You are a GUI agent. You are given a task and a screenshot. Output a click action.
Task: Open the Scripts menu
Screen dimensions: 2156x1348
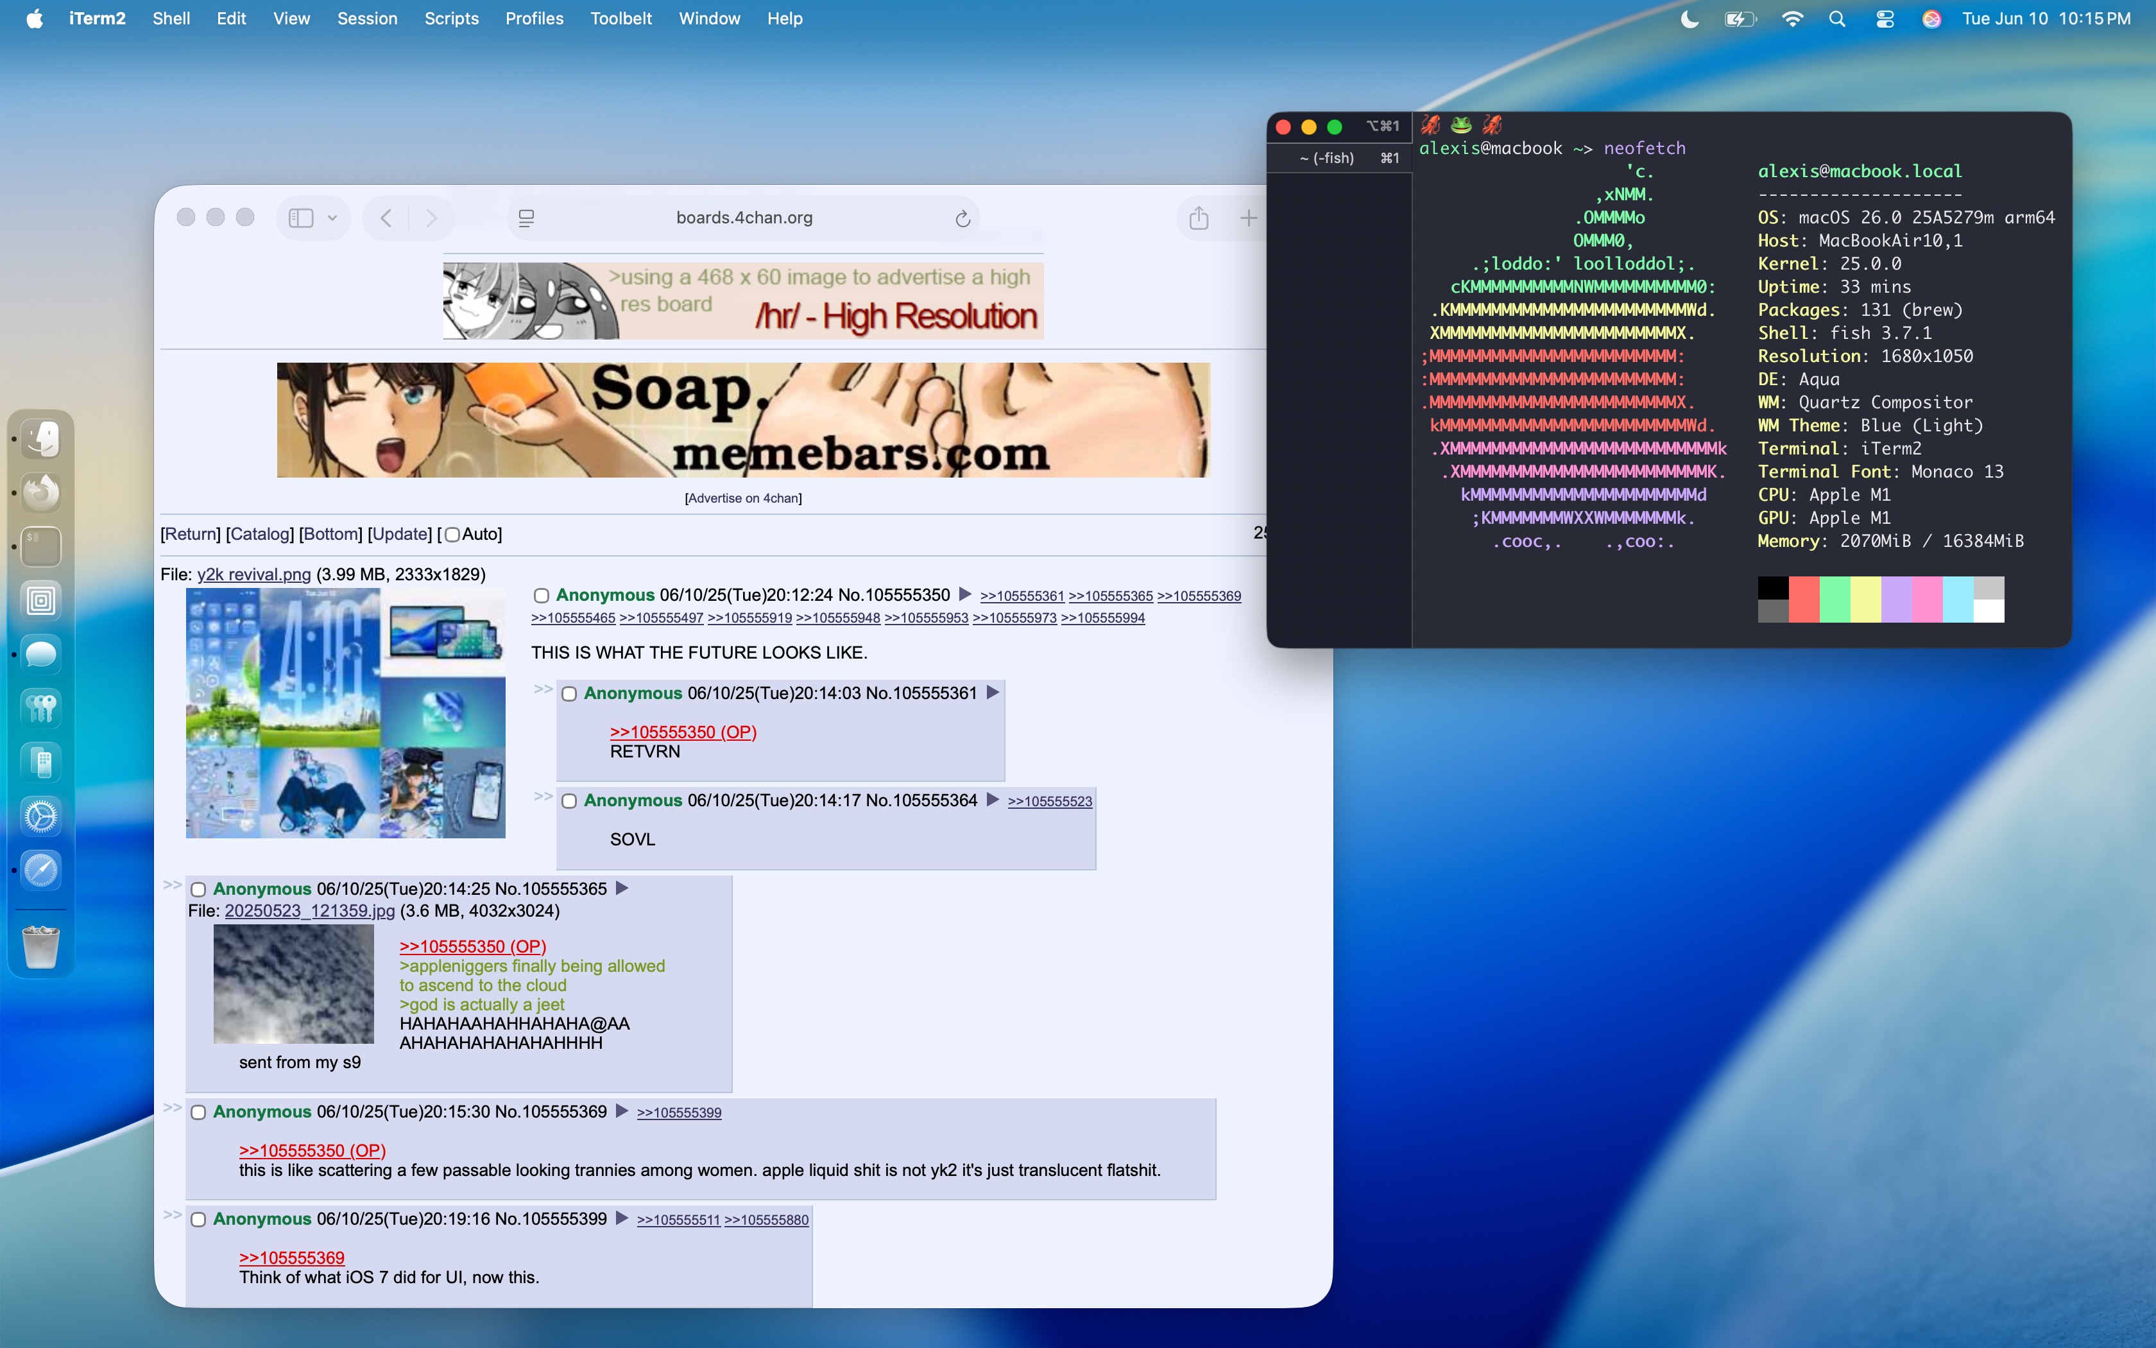[451, 19]
